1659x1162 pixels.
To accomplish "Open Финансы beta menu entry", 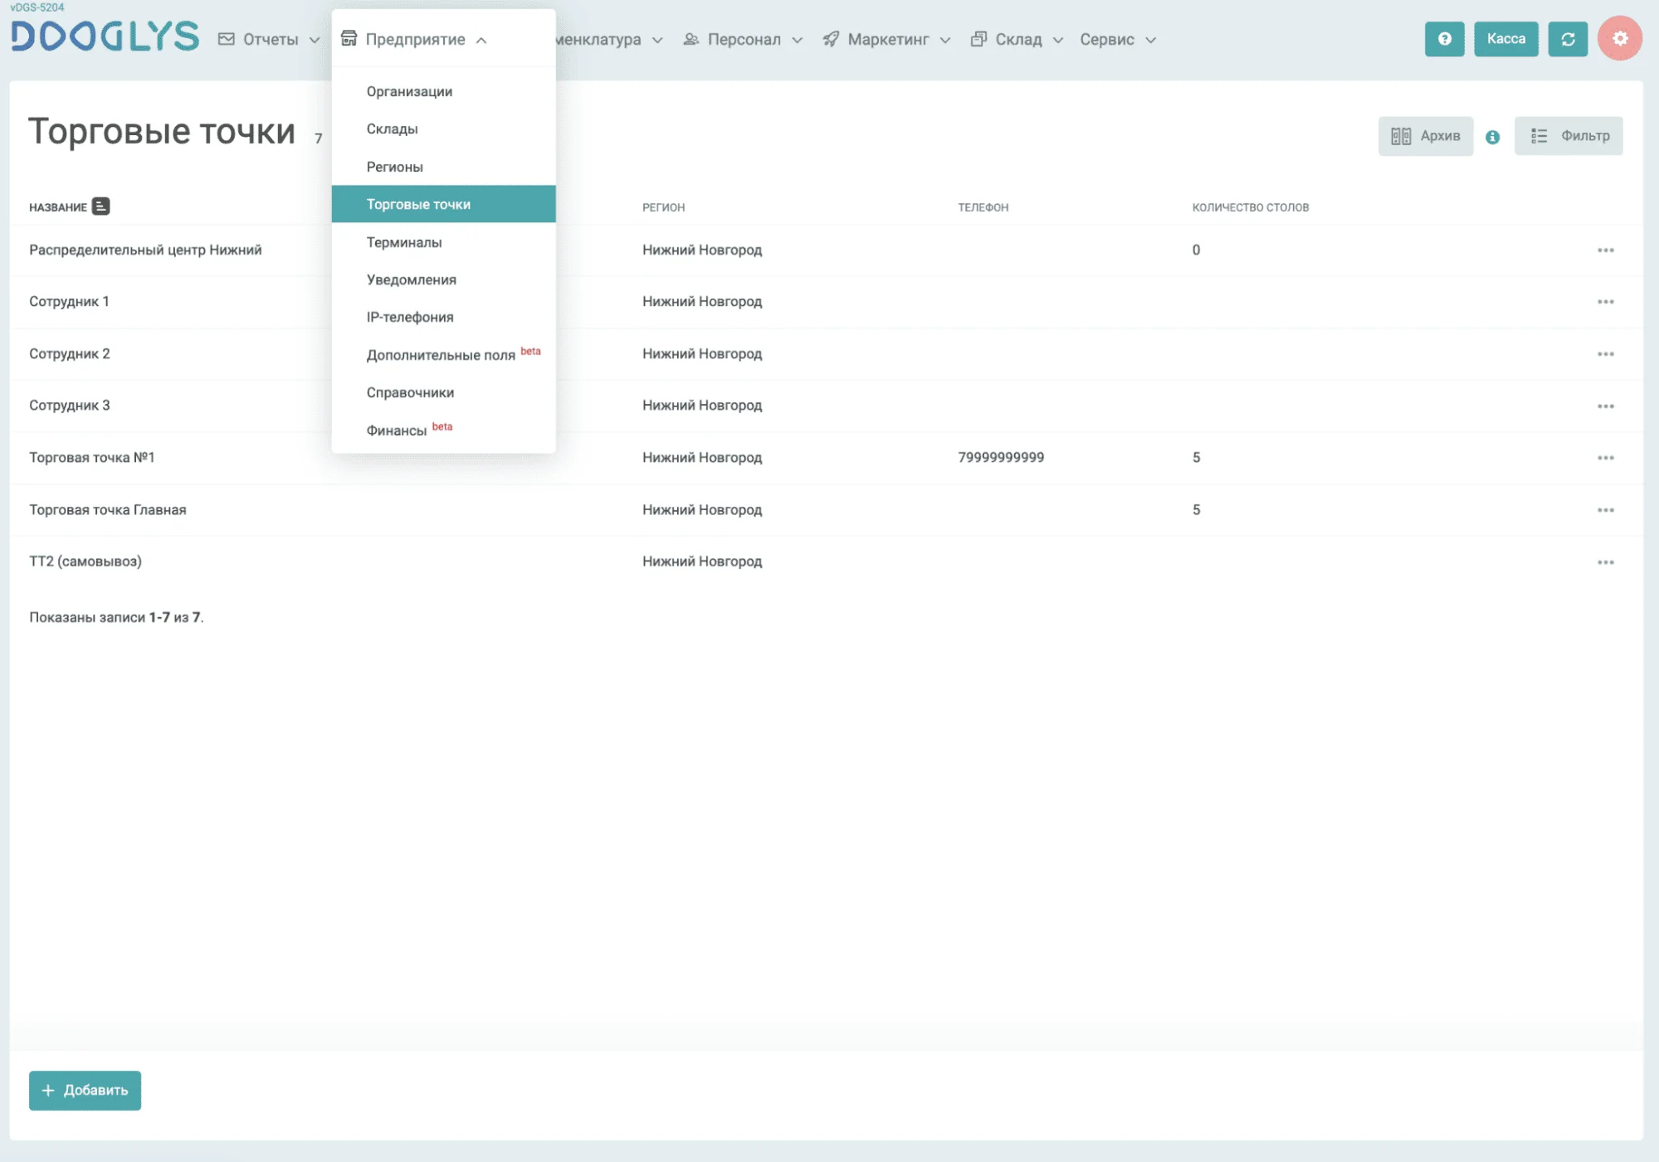I will click(443, 430).
